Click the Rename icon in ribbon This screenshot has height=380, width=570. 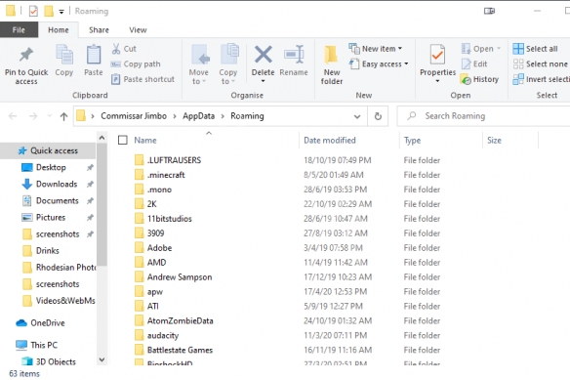pos(294,55)
